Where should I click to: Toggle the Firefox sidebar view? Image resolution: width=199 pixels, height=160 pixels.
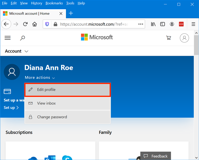[162, 24]
